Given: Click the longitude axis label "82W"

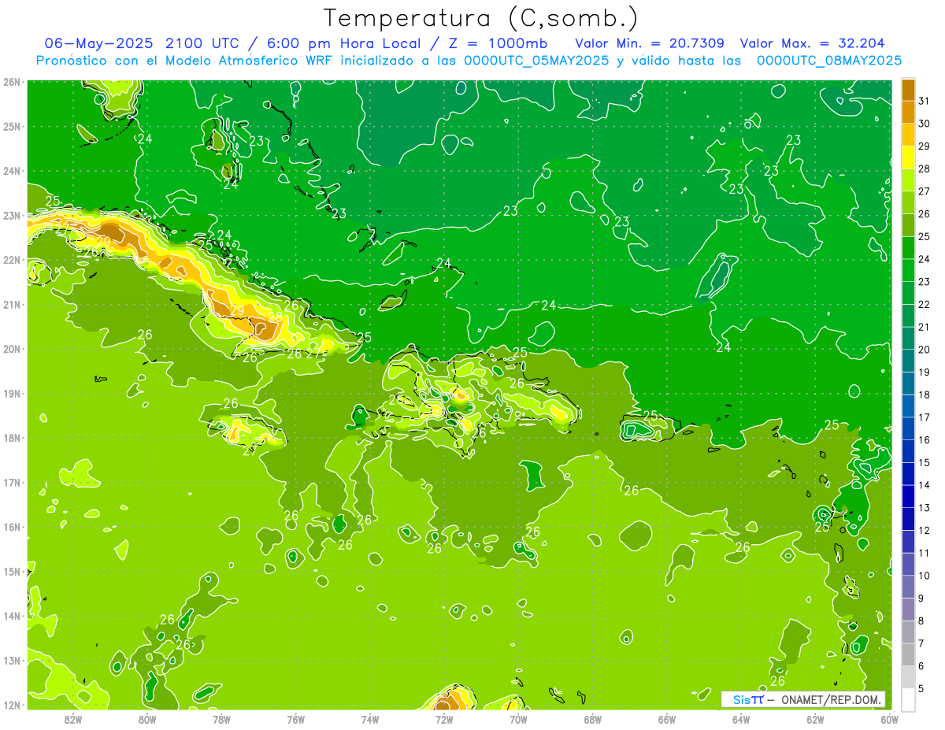Looking at the screenshot, I should coord(72,719).
